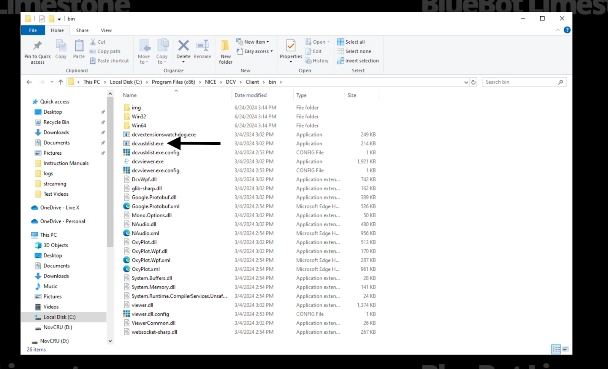Click Paste shortcut in the ribbon
Image resolution: width=608 pixels, height=369 pixels.
(109, 61)
